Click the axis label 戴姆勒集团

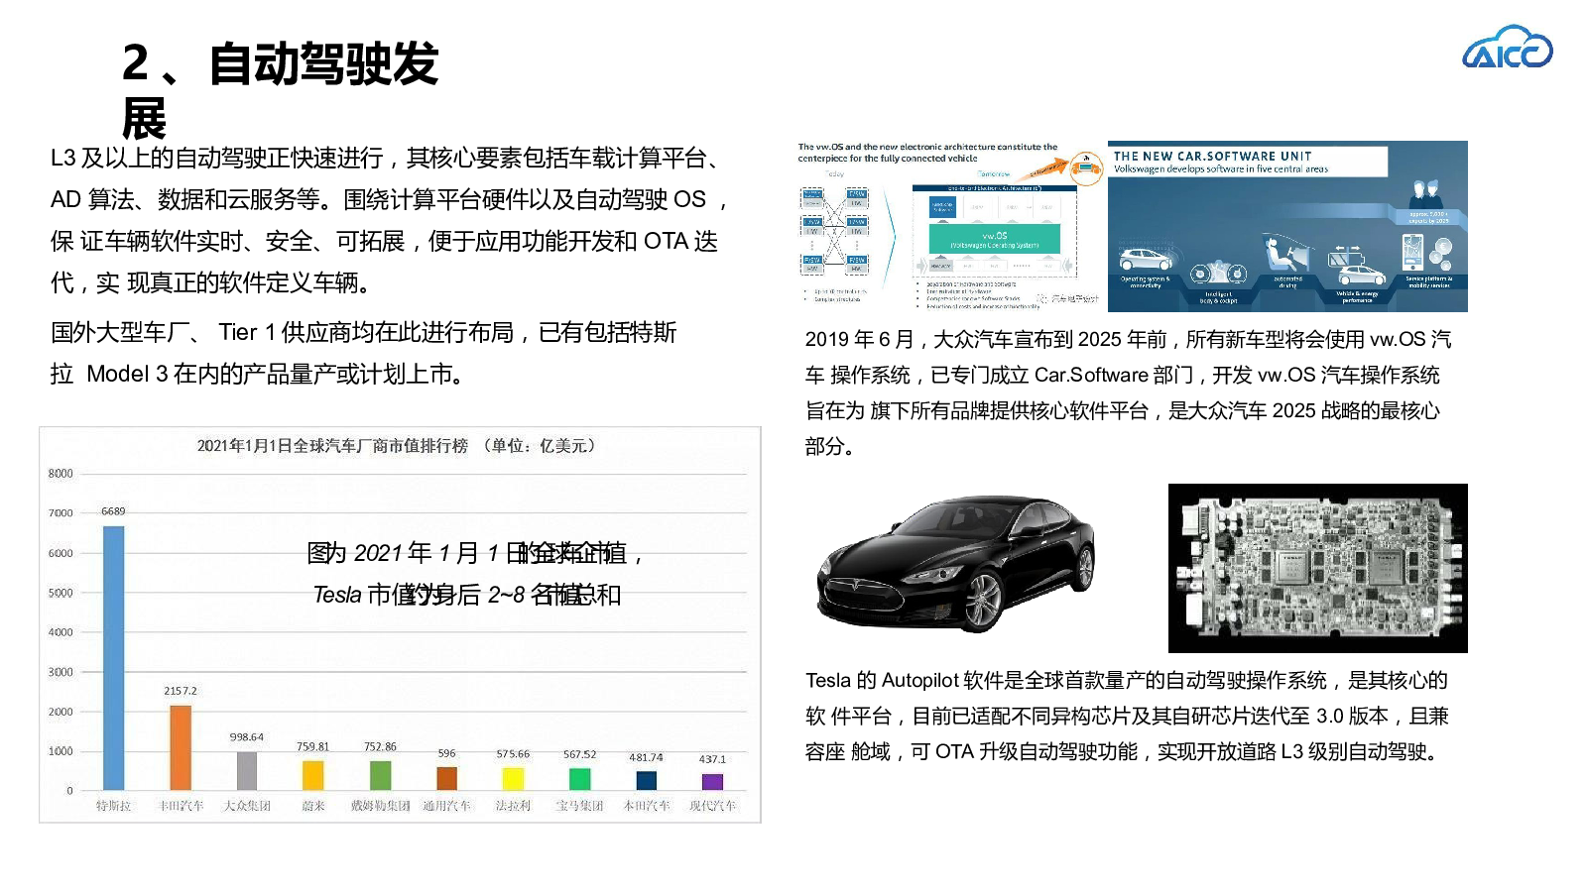380,806
